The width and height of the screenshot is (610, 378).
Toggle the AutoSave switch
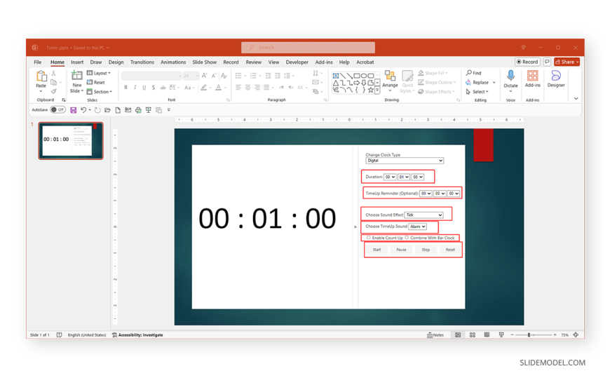[58, 110]
